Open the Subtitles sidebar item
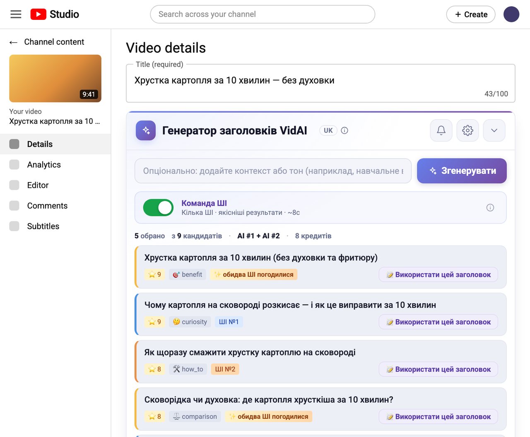 tap(55, 226)
